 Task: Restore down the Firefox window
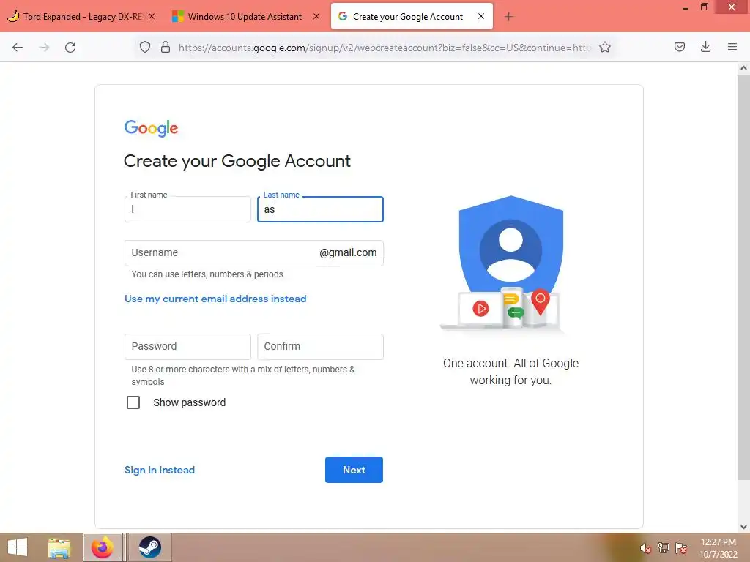pyautogui.click(x=705, y=7)
